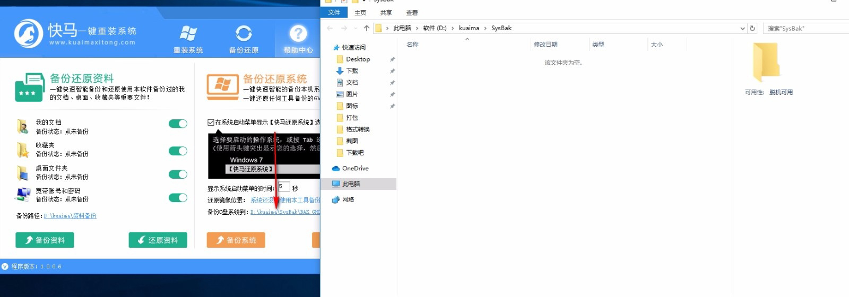Open the 共享 ribbon tab in Explorer

(x=386, y=13)
